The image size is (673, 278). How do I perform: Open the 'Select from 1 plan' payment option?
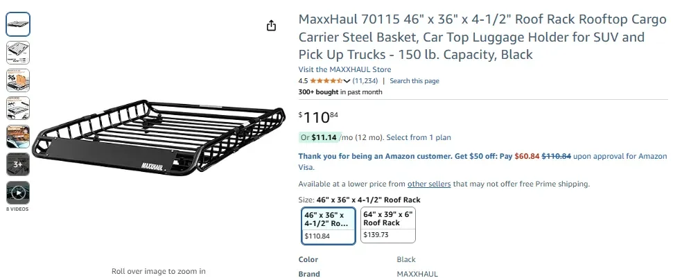pyautogui.click(x=418, y=137)
